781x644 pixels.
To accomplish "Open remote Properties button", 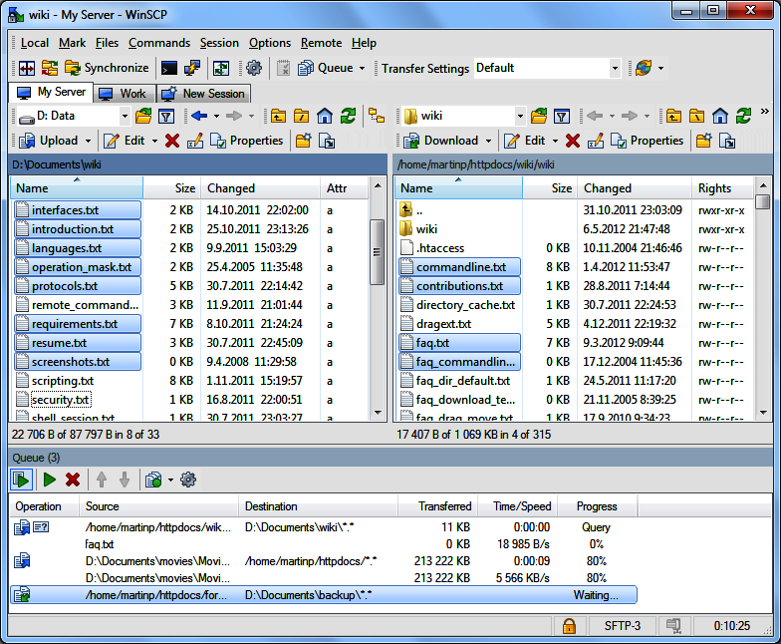I will click(x=648, y=142).
